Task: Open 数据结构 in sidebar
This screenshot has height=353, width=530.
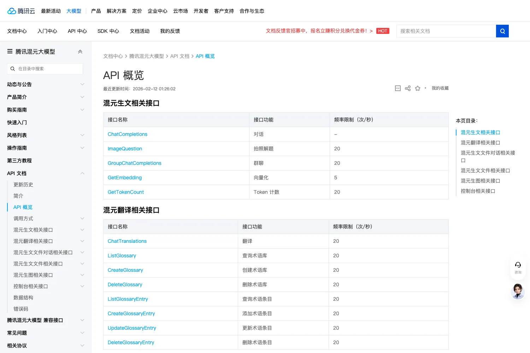Action: (x=23, y=298)
